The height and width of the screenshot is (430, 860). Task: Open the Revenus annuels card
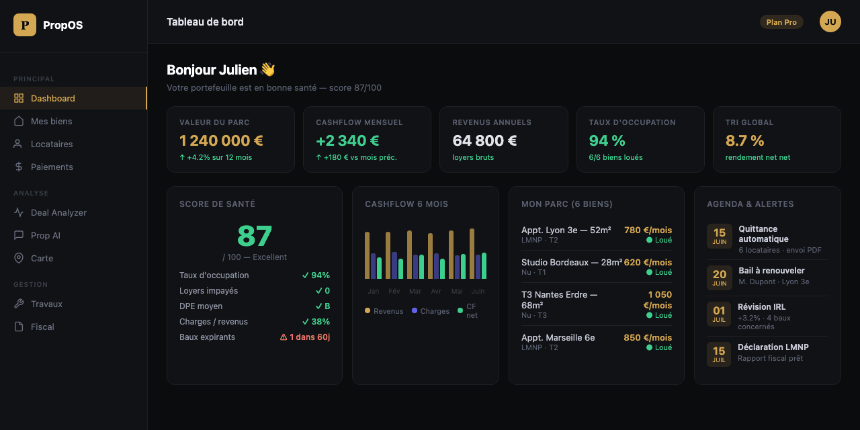(504, 139)
